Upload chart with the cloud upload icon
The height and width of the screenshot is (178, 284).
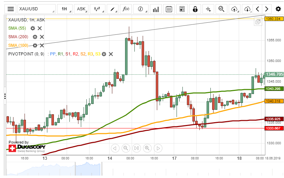point(234,9)
